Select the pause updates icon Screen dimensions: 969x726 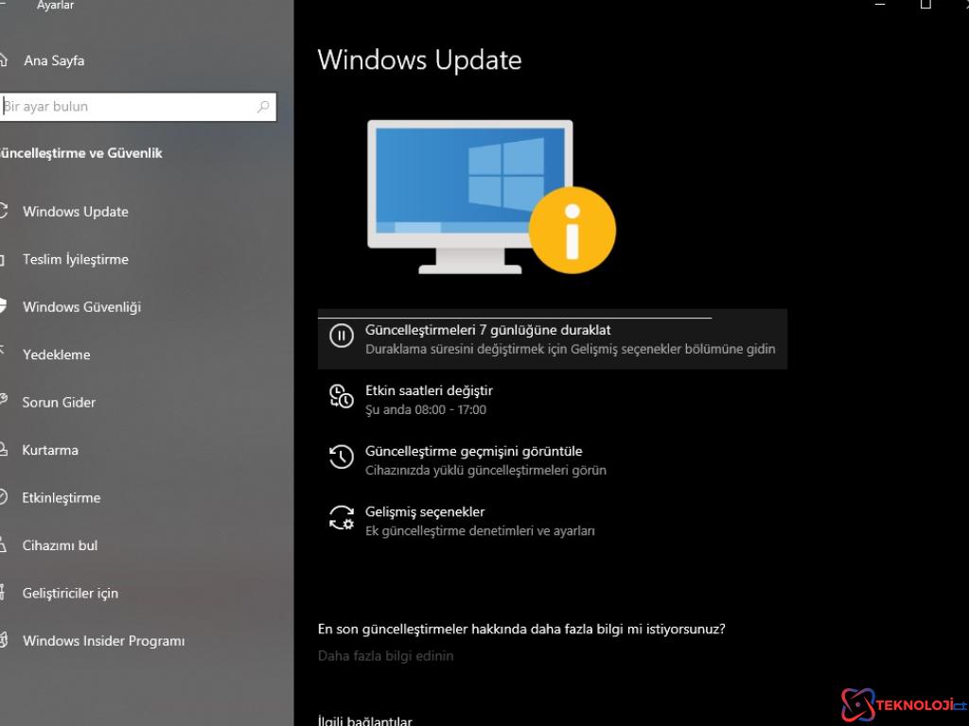click(x=341, y=336)
